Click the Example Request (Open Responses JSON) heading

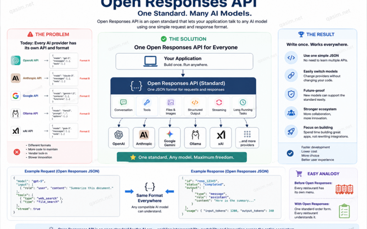(62, 171)
